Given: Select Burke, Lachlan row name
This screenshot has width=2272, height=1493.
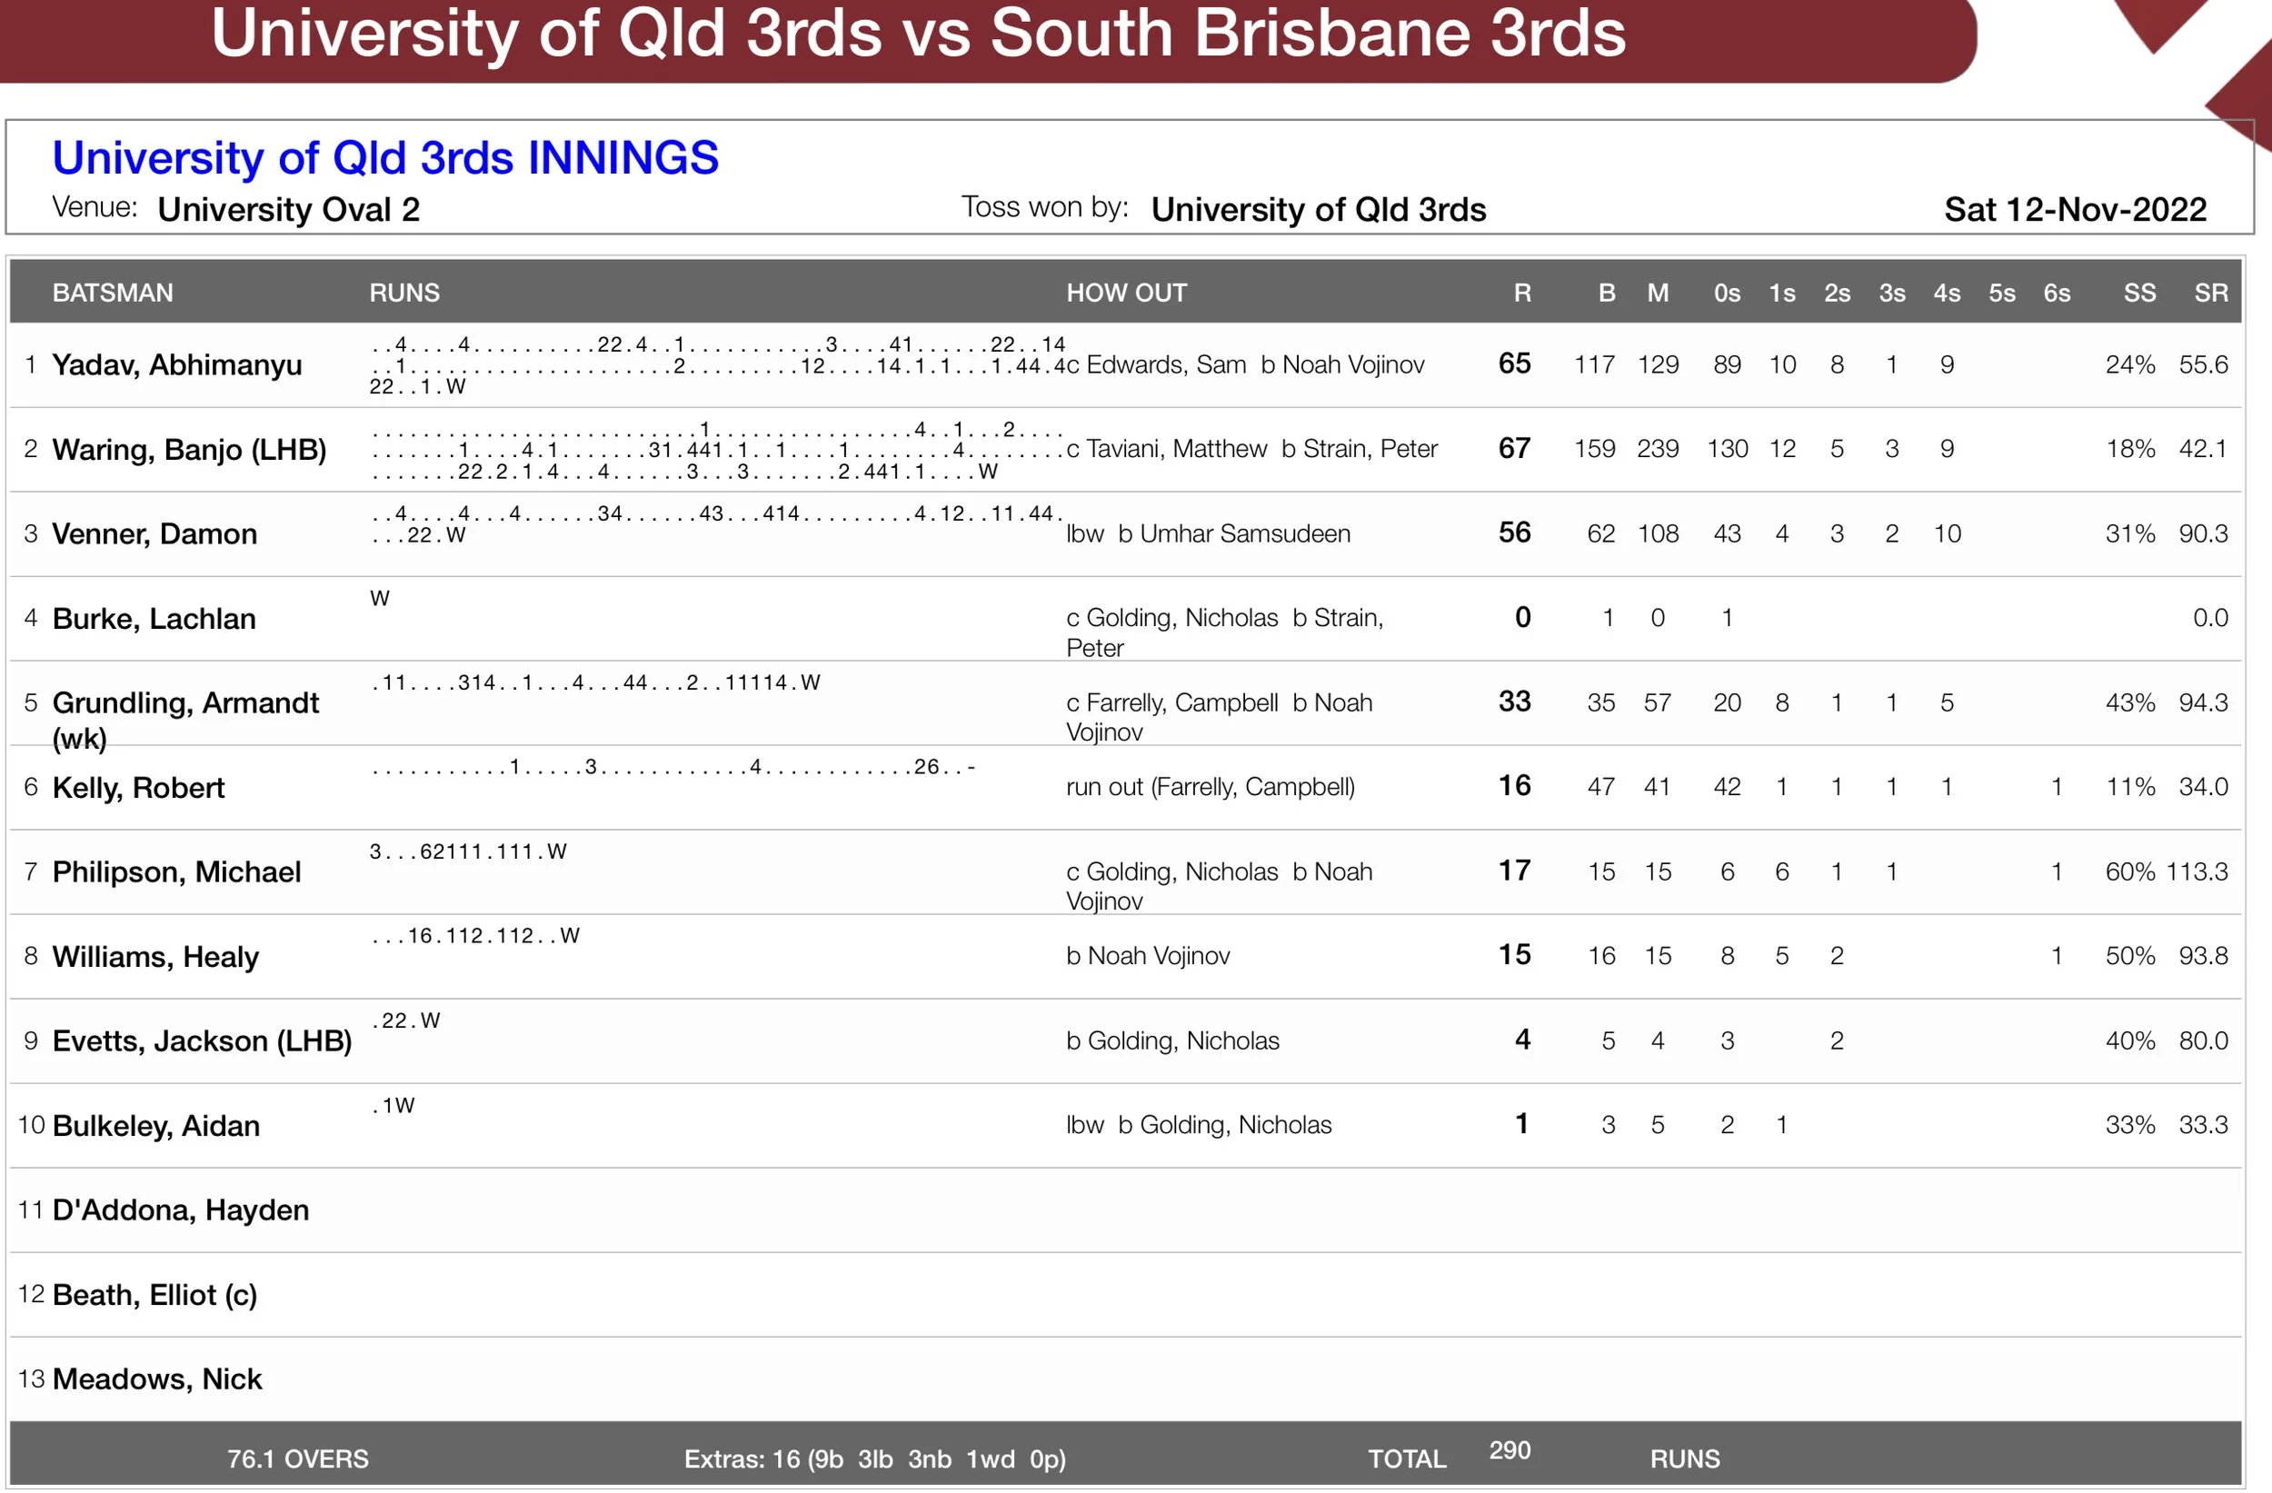Looking at the screenshot, I should point(154,619).
